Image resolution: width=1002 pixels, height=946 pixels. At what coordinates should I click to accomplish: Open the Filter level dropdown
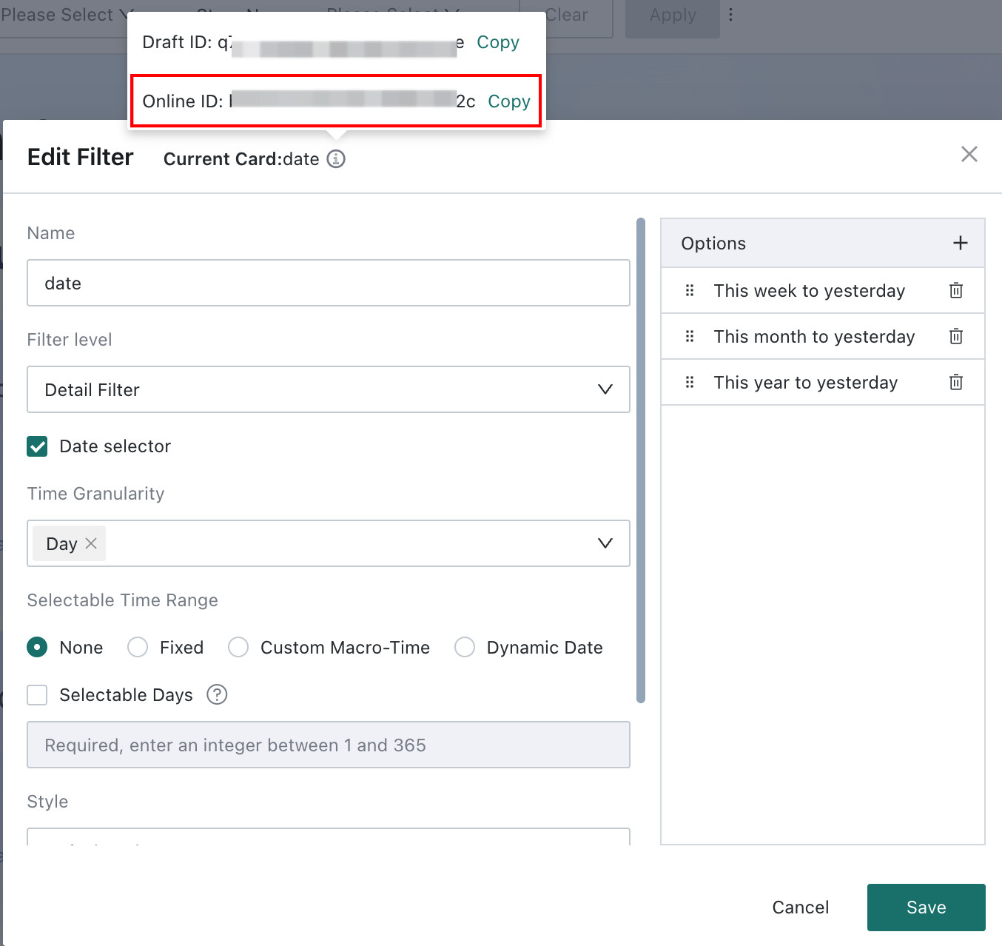tap(329, 389)
